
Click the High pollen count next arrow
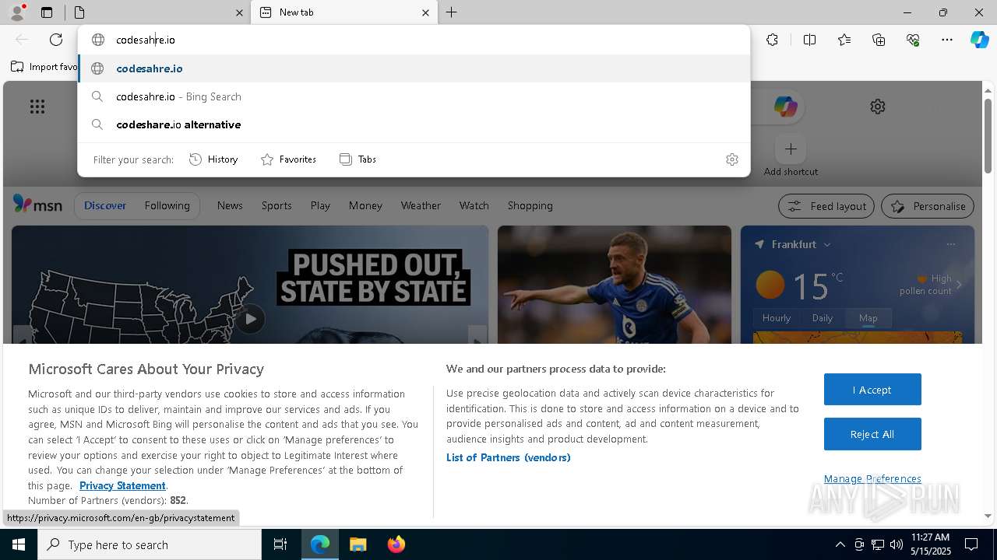click(959, 285)
